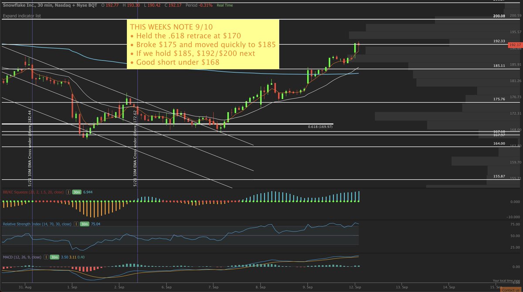This screenshot has width=523, height=292.
Task: Select the MACD (12, 26, 9, close) title
Action: (22, 258)
